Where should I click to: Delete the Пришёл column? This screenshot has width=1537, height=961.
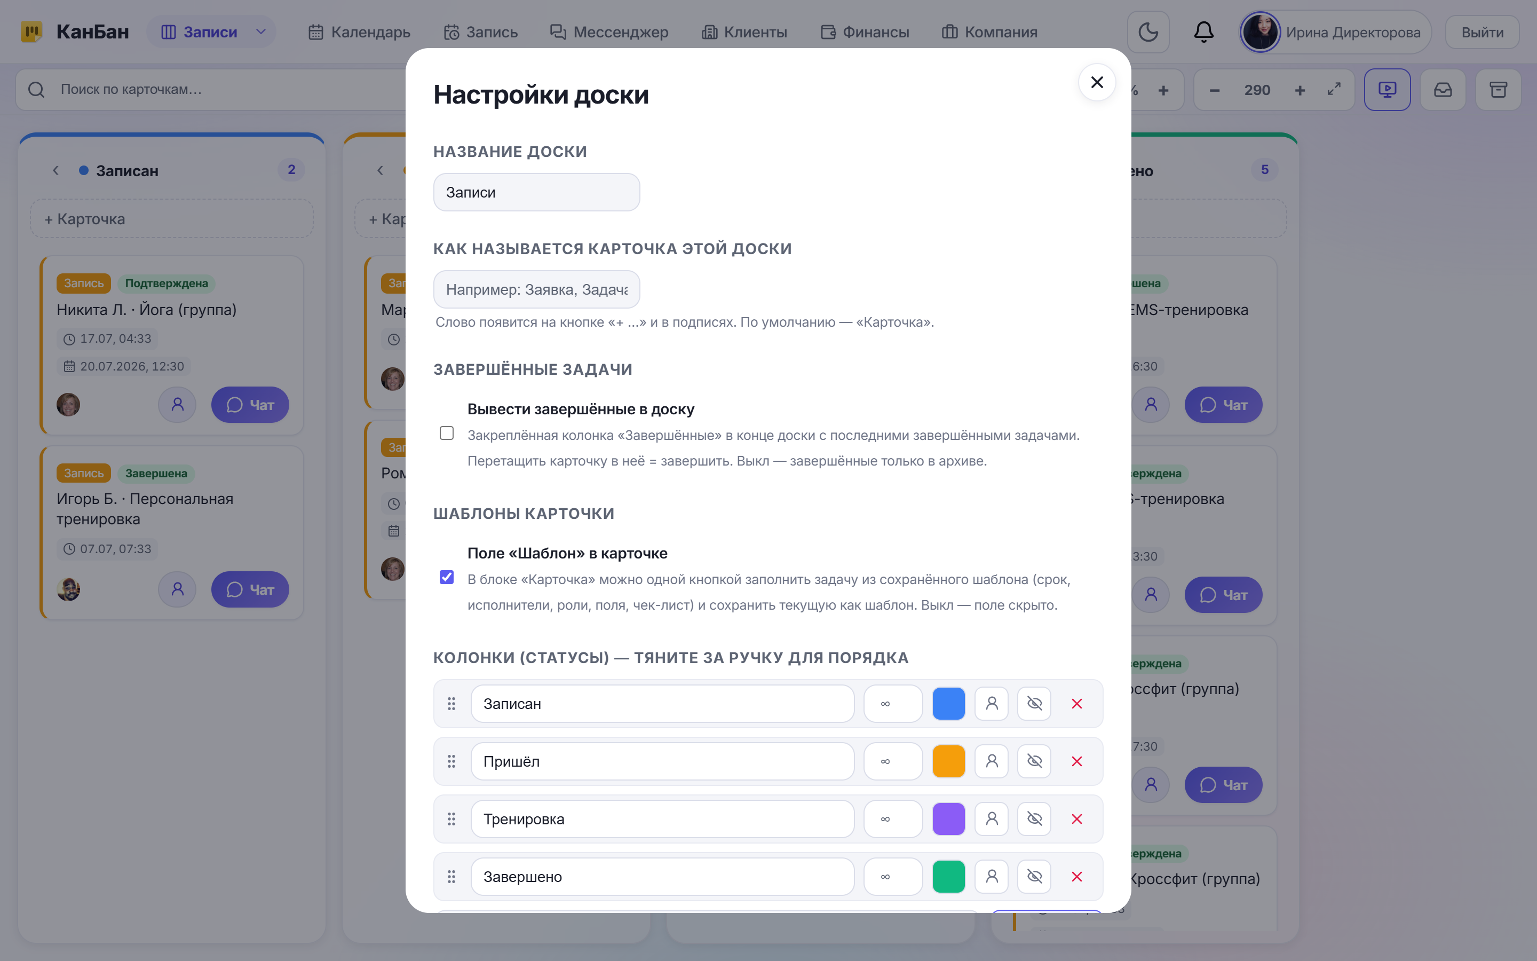pos(1077,761)
